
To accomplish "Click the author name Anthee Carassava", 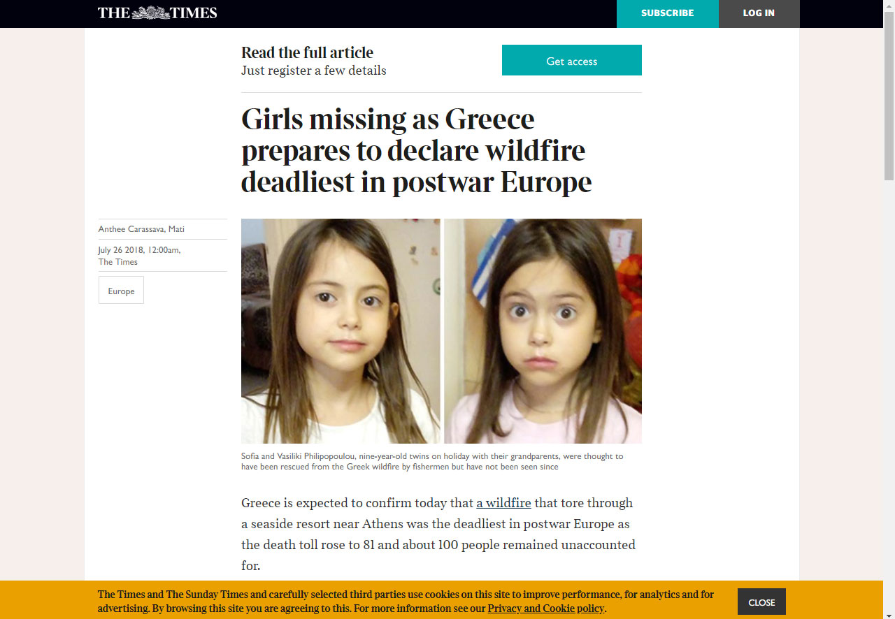I will pyautogui.click(x=131, y=229).
